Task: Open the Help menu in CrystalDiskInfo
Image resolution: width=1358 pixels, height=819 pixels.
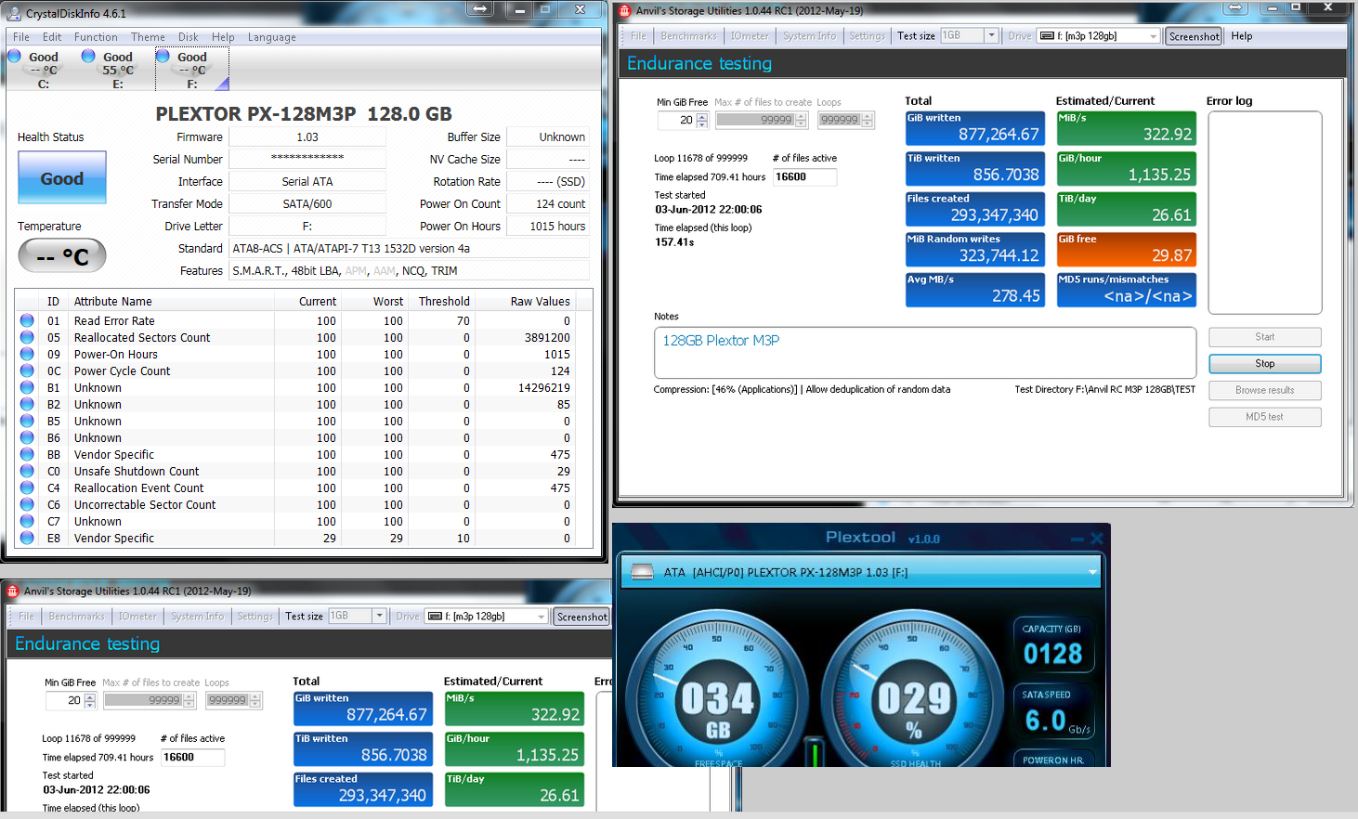Action: click(223, 37)
